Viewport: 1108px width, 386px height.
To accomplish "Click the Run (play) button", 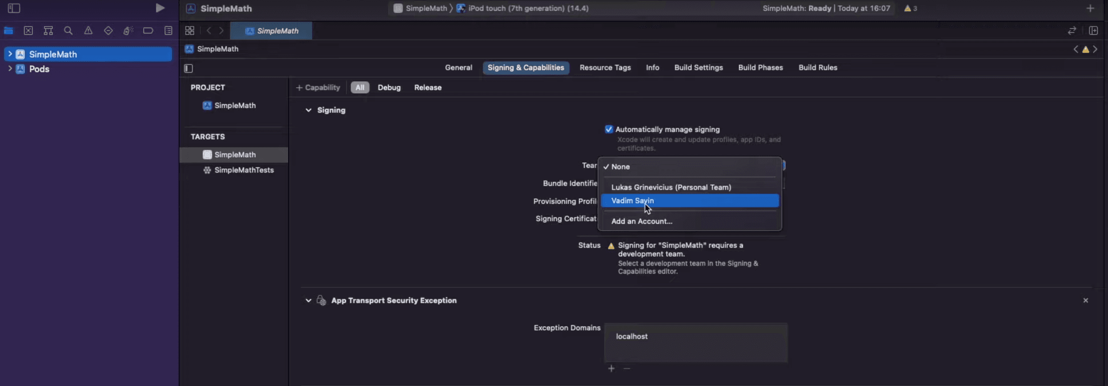I will 160,8.
